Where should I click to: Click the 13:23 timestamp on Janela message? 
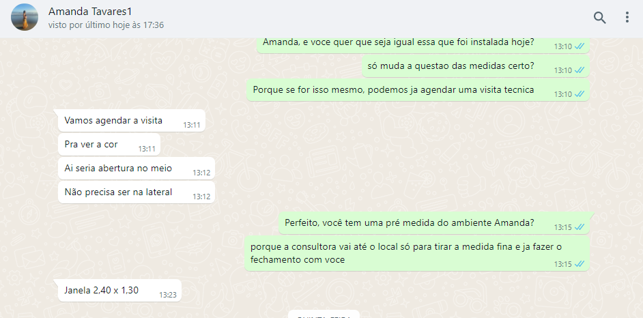coord(167,295)
